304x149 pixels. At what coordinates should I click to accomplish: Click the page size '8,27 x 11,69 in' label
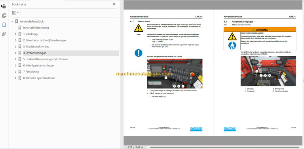[x=135, y=147]
